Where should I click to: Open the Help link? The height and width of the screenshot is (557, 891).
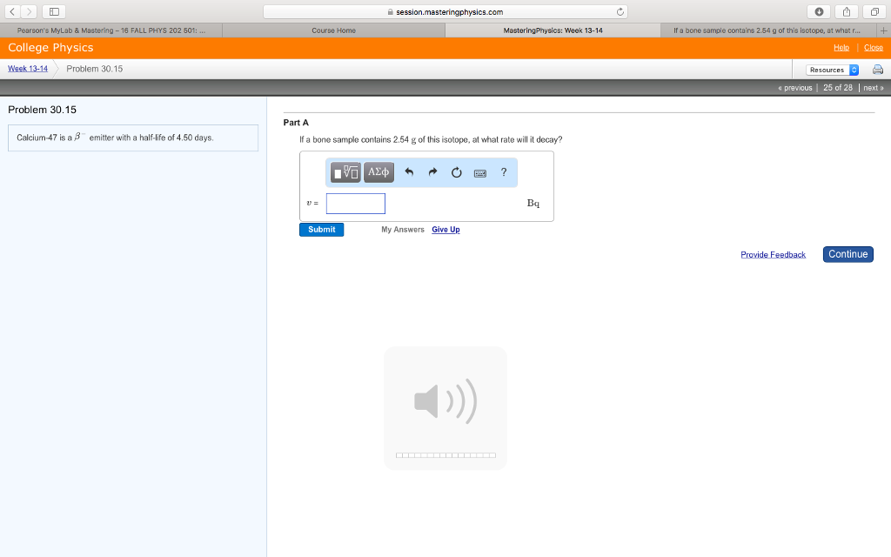(x=841, y=48)
